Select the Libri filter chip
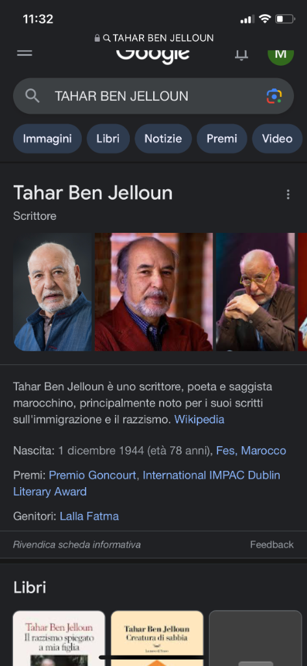Screen dimensions: 307x666 108,139
